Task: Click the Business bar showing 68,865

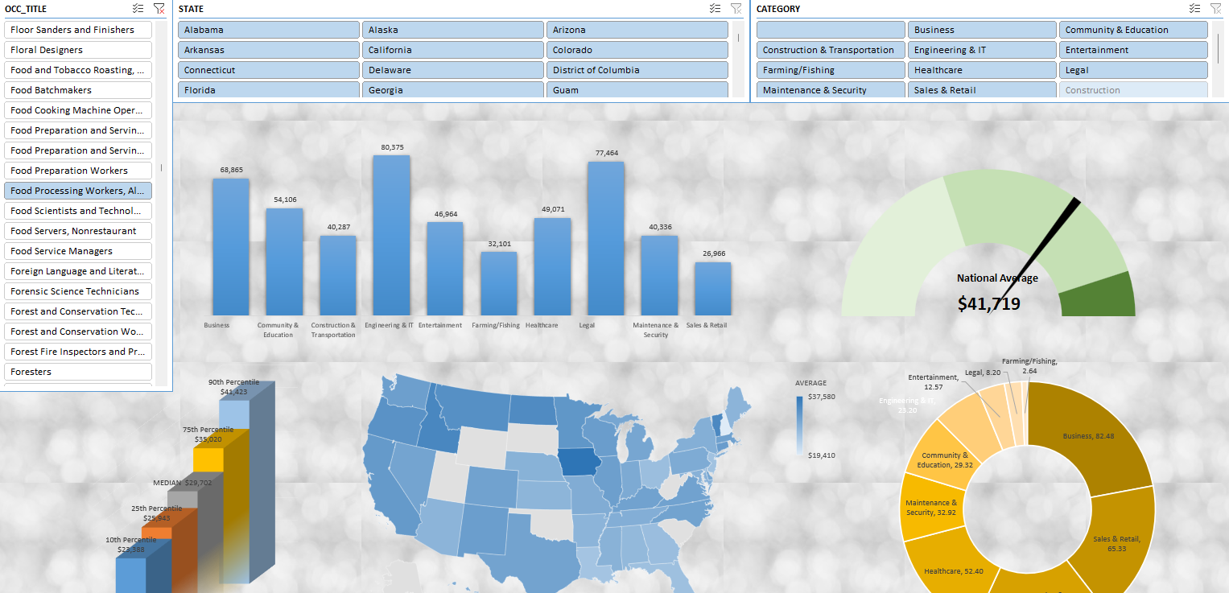Action: [x=231, y=246]
